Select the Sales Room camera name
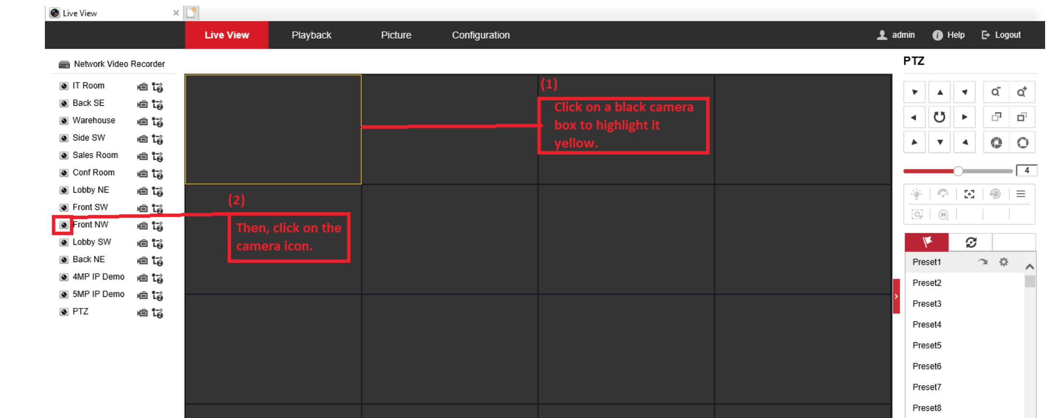The height and width of the screenshot is (418, 1062). 95,155
